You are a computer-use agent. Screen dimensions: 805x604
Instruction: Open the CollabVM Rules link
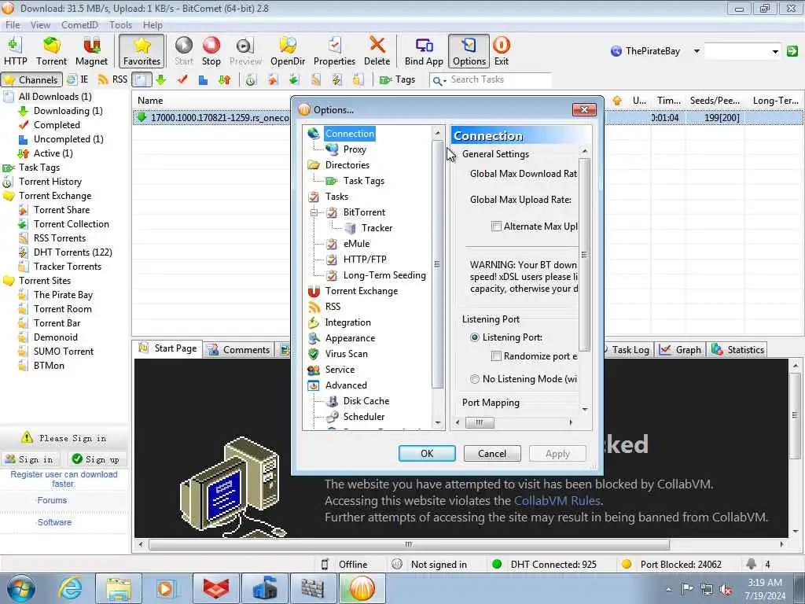click(557, 501)
